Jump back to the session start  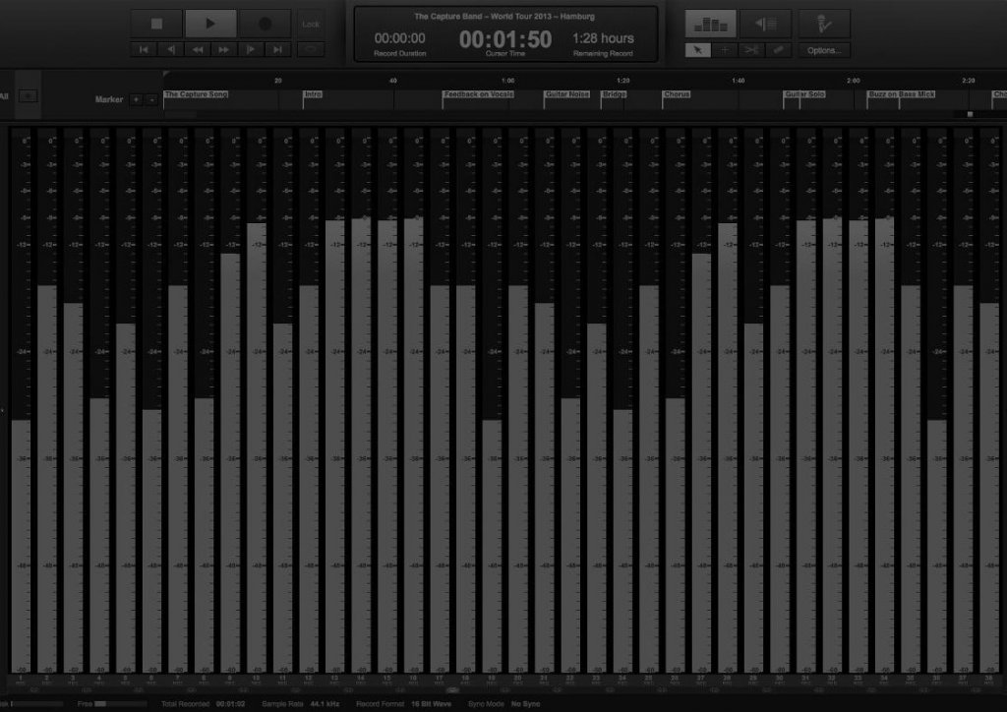click(x=144, y=49)
